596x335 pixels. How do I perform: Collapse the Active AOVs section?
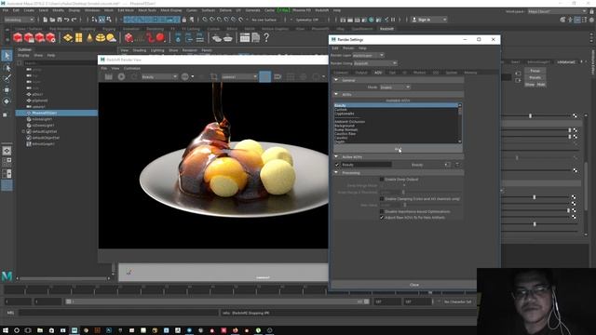pyautogui.click(x=336, y=156)
